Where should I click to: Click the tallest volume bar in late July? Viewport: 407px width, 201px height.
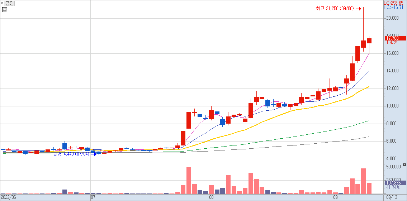coord(189,180)
